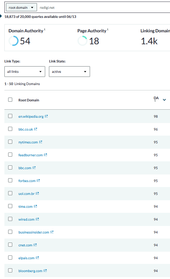Open the root domain scope dropdown

(x=22, y=8)
